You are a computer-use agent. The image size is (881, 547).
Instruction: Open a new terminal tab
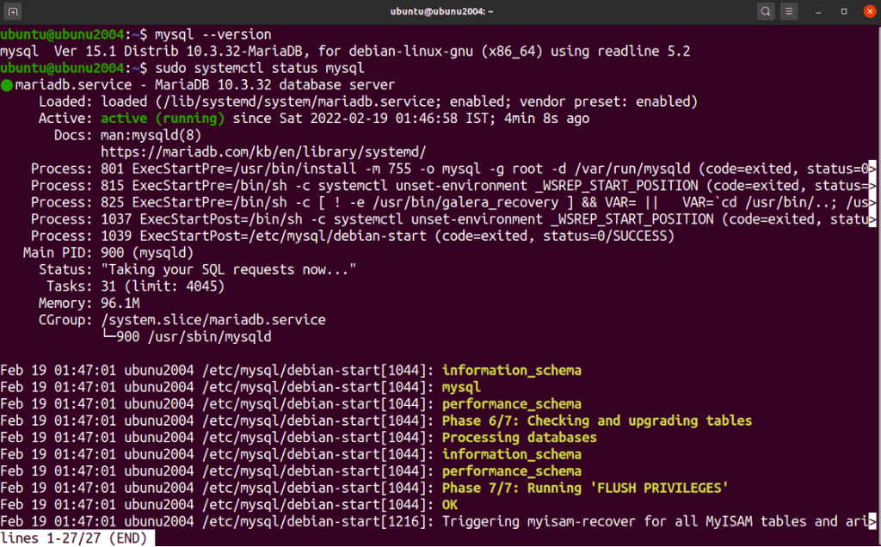(13, 11)
